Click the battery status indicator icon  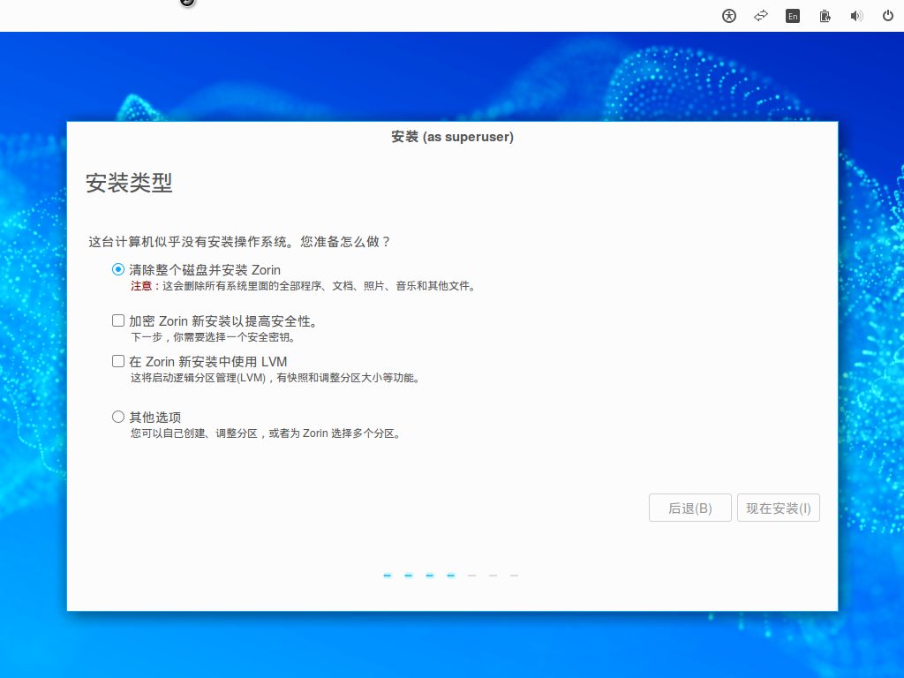(825, 15)
